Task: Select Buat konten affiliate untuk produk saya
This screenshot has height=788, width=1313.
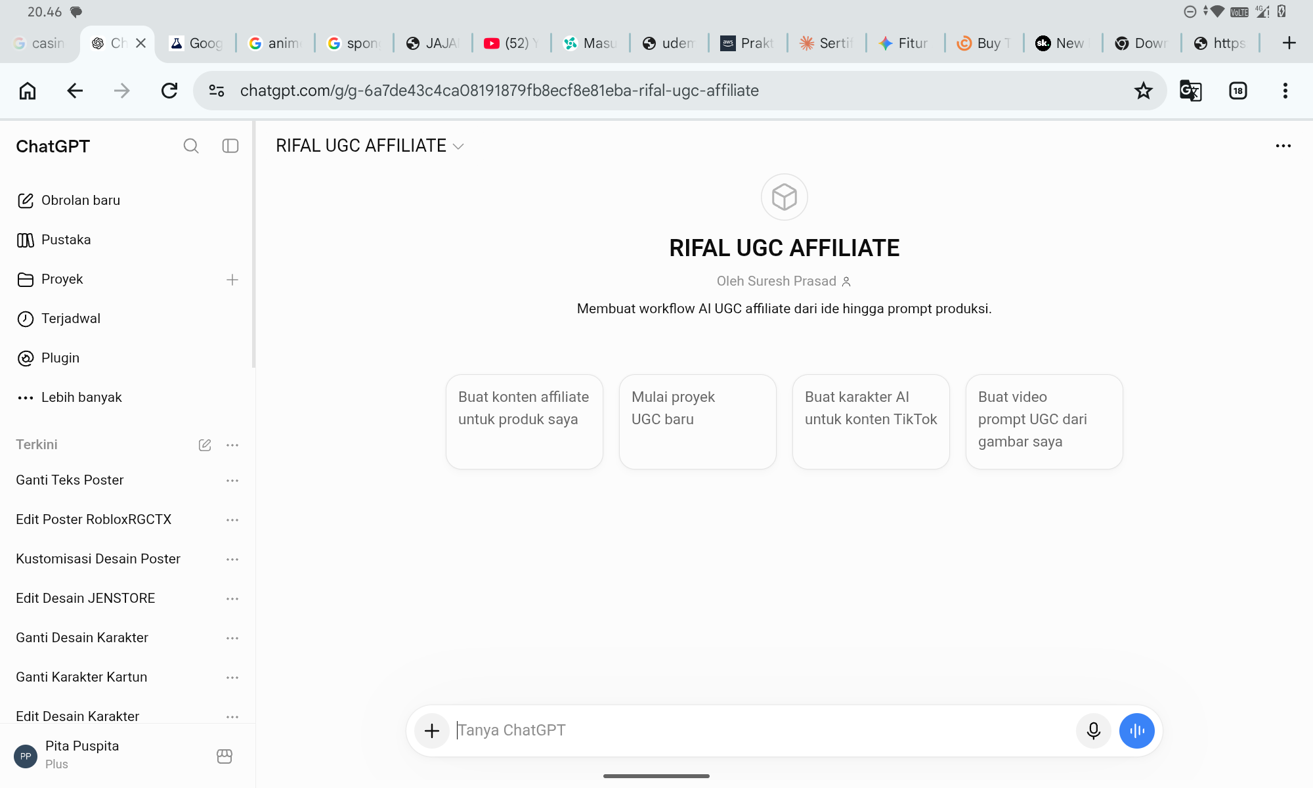Action: [x=525, y=422]
